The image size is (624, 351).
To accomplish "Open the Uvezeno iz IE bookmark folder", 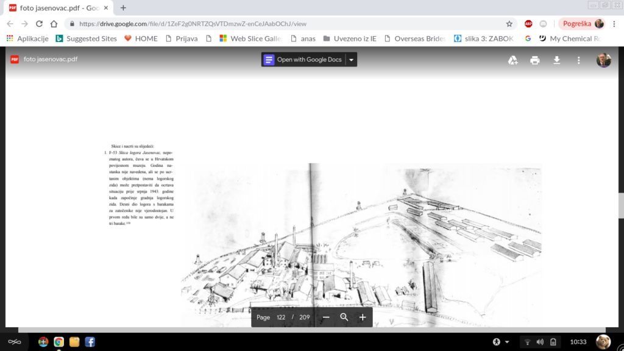I will (x=350, y=38).
